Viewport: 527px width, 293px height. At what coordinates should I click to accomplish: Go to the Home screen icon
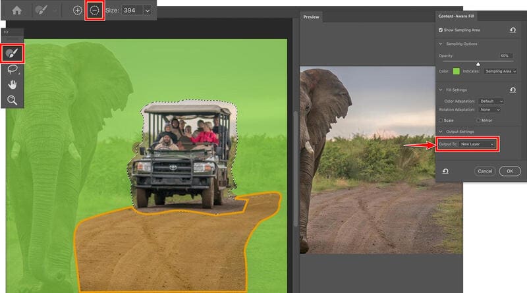[x=17, y=11]
